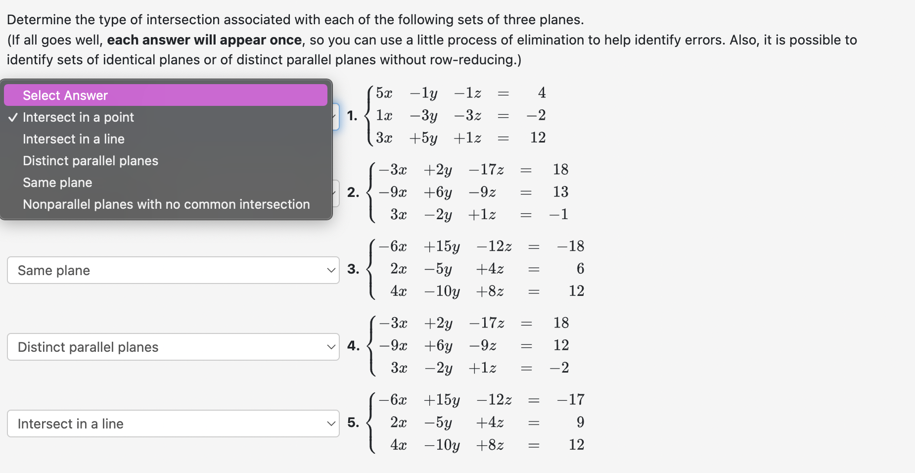
Task: Expand the chevron on "Distinct parallel planes" selector
Action: point(331,347)
